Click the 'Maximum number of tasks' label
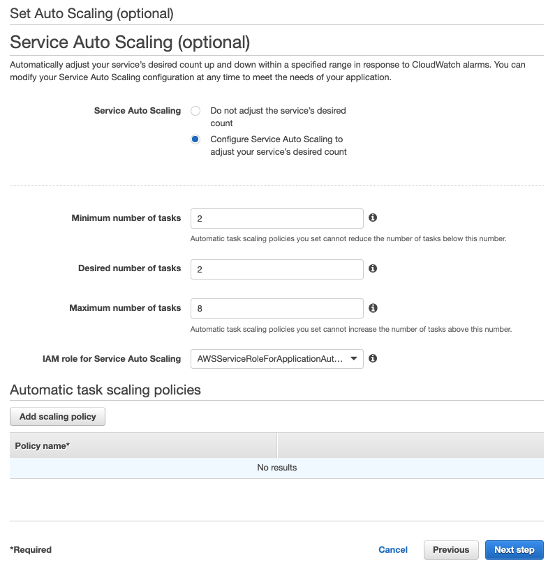The height and width of the screenshot is (566, 555). point(125,308)
